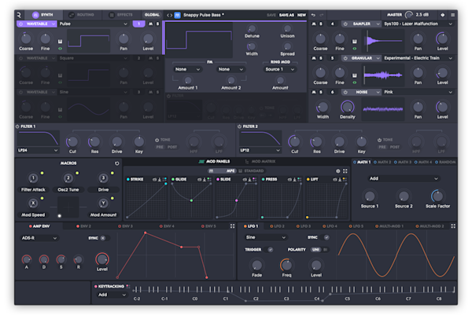This screenshot has height=315, width=472.
Task: Expand the AMP ENV panel to fullscreen
Action: tap(232, 225)
